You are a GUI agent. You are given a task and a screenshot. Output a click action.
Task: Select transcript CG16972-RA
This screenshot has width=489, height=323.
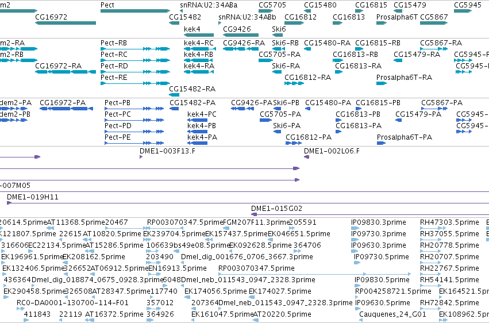(x=66, y=72)
